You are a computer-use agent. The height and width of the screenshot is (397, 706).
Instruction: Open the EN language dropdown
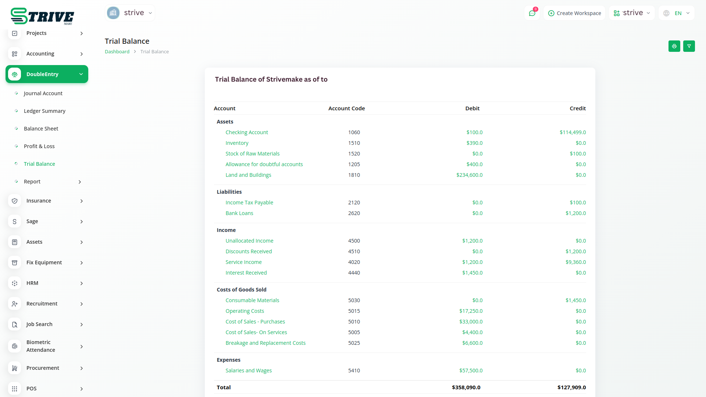677,13
